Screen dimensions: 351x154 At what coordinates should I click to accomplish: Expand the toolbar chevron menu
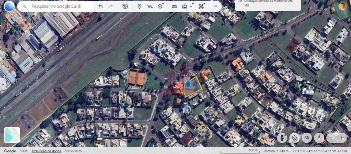click(216, 7)
